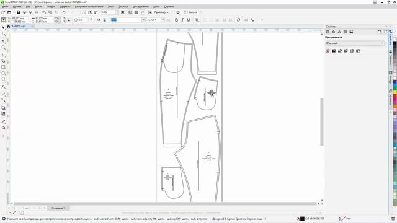397x223 pixels.
Task: Toggle vector pattern transparency in Properties
Action: (346, 51)
